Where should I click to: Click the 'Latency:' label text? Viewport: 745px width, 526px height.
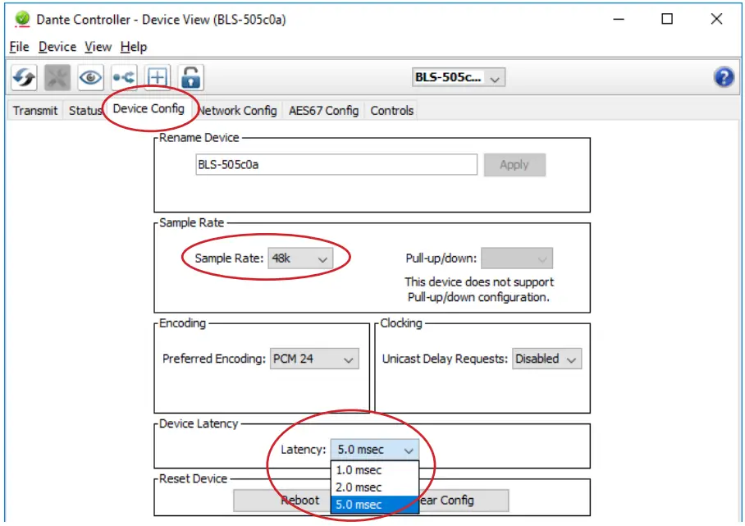303,450
